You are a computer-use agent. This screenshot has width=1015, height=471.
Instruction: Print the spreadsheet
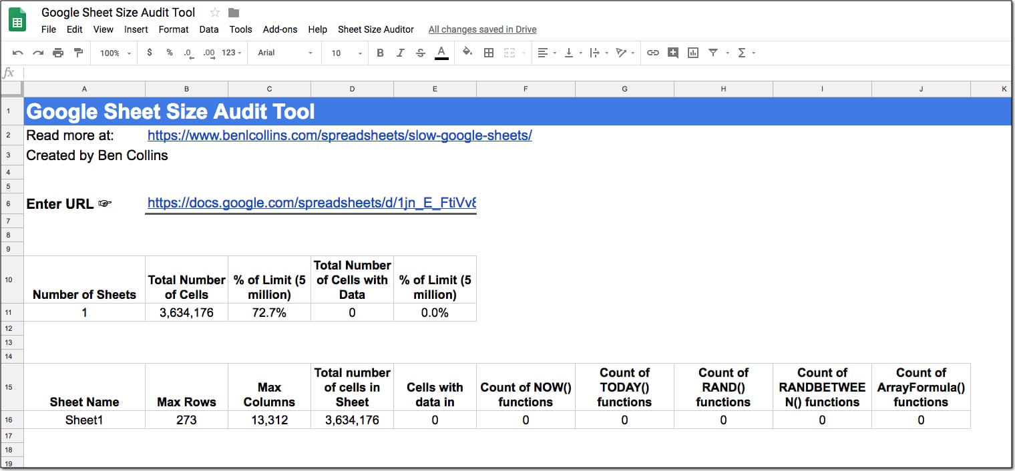pos(58,53)
